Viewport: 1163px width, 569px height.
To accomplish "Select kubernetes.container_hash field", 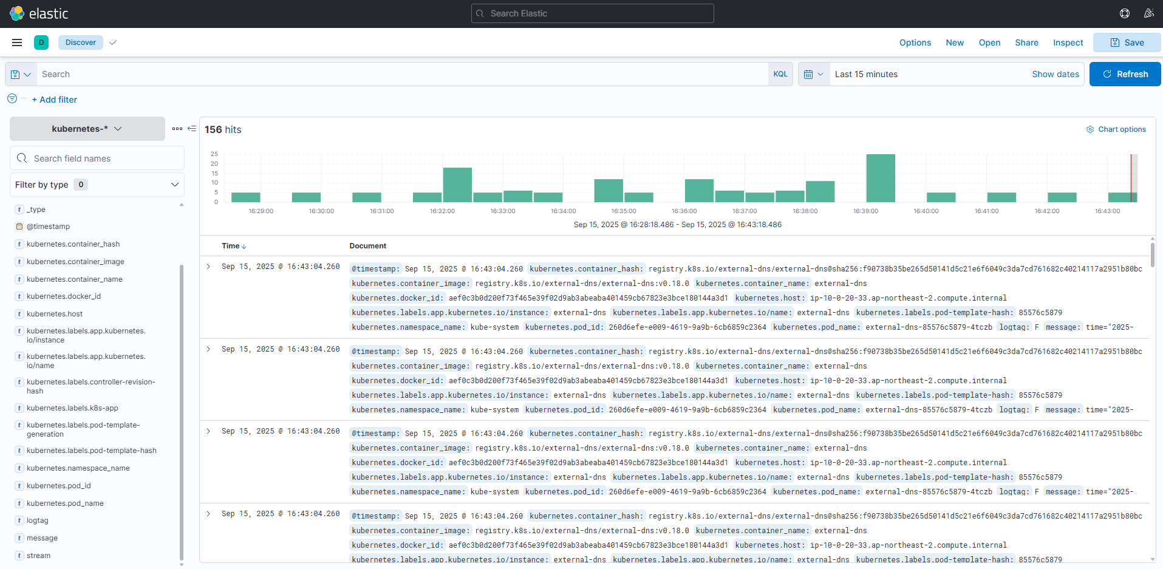I will point(73,244).
